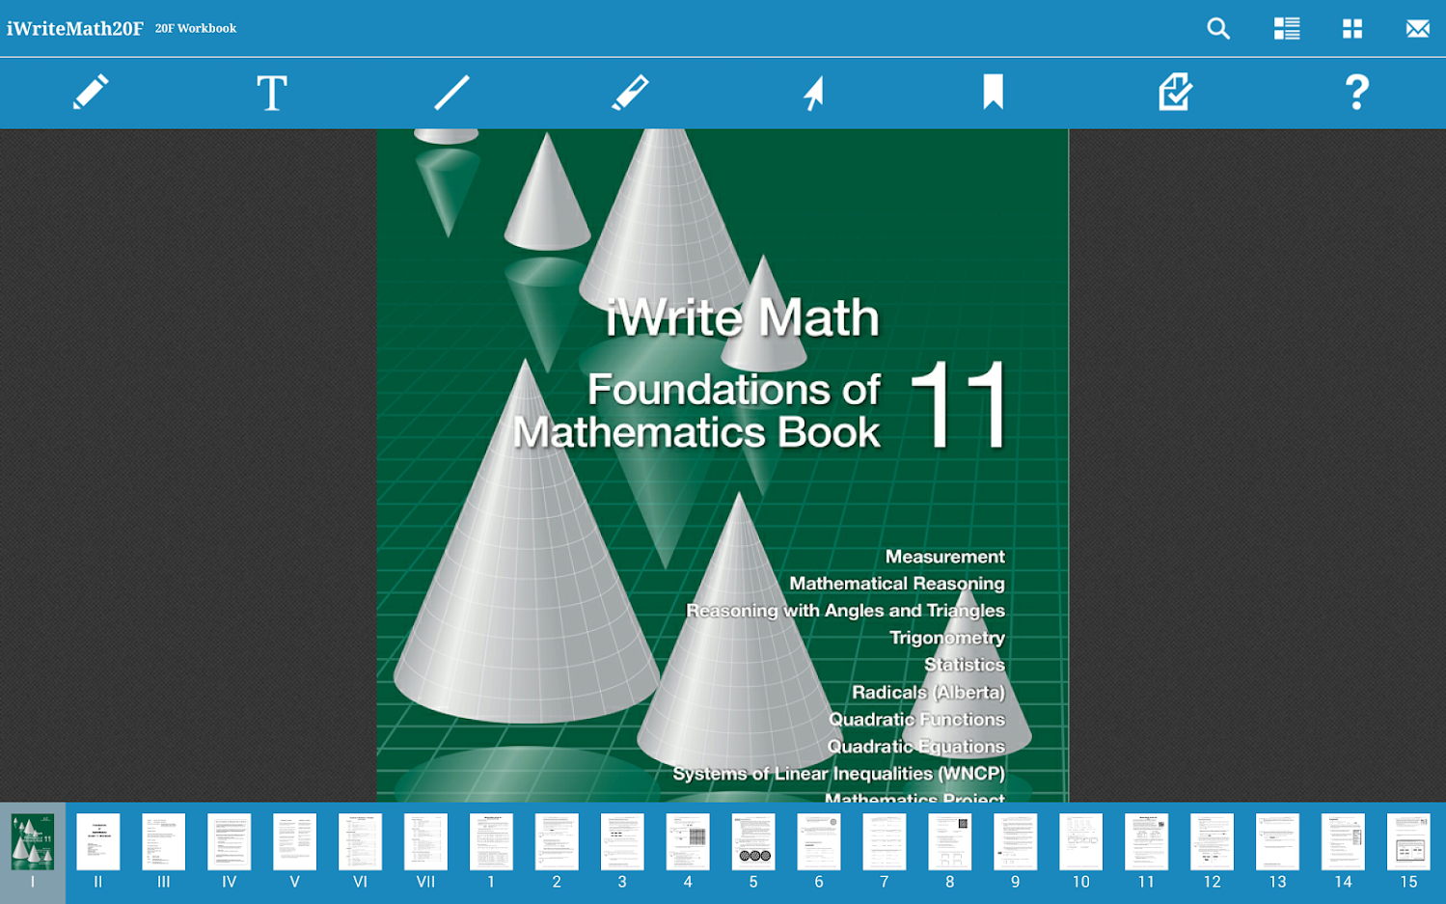1446x904 pixels.
Task: Tap "Mathematical Reasoning" on the cover
Action: point(897,584)
